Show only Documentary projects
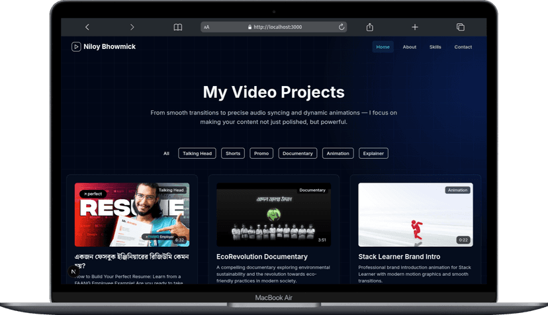Image resolution: width=548 pixels, height=315 pixels. click(x=298, y=154)
